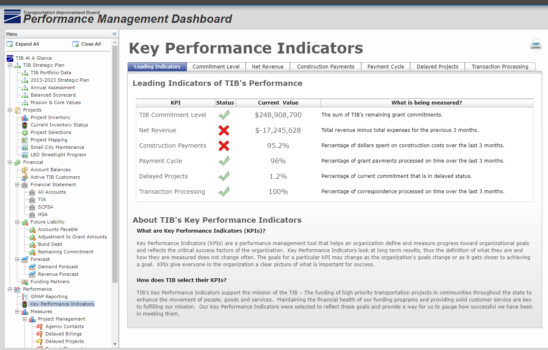548x350 pixels.
Task: Click the Account Balances scale icon
Action: coord(25,170)
